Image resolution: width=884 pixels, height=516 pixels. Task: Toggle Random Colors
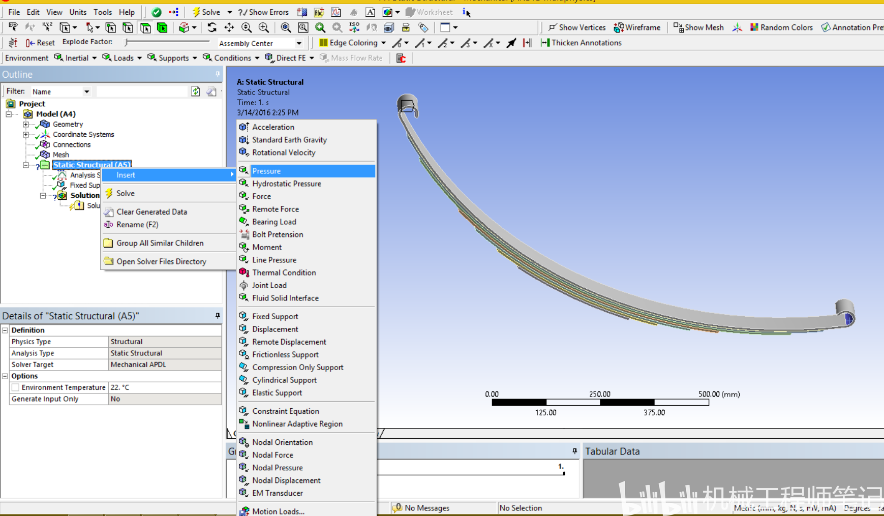[x=781, y=27]
